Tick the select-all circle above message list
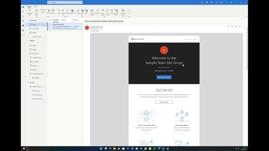The height and width of the screenshot is (151, 269). pyautogui.click(x=50, y=20)
